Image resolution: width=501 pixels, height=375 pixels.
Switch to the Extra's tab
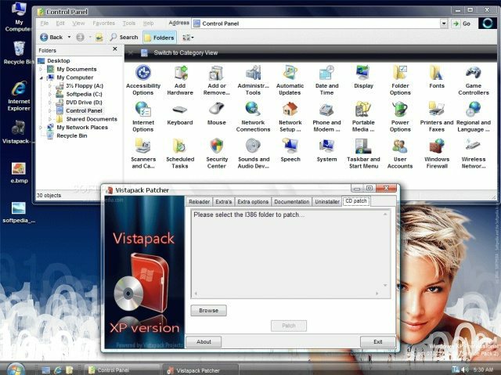[x=223, y=202]
